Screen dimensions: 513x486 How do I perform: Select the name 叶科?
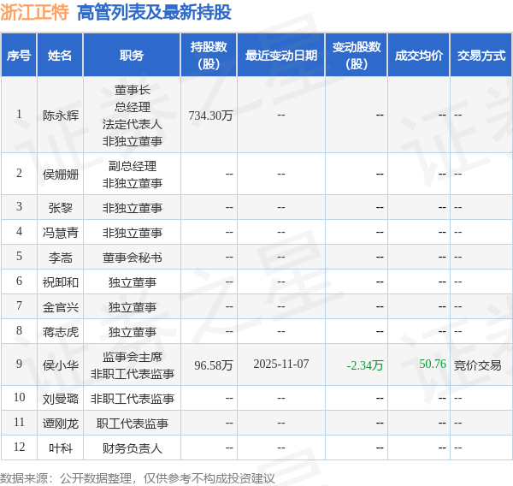click(61, 448)
